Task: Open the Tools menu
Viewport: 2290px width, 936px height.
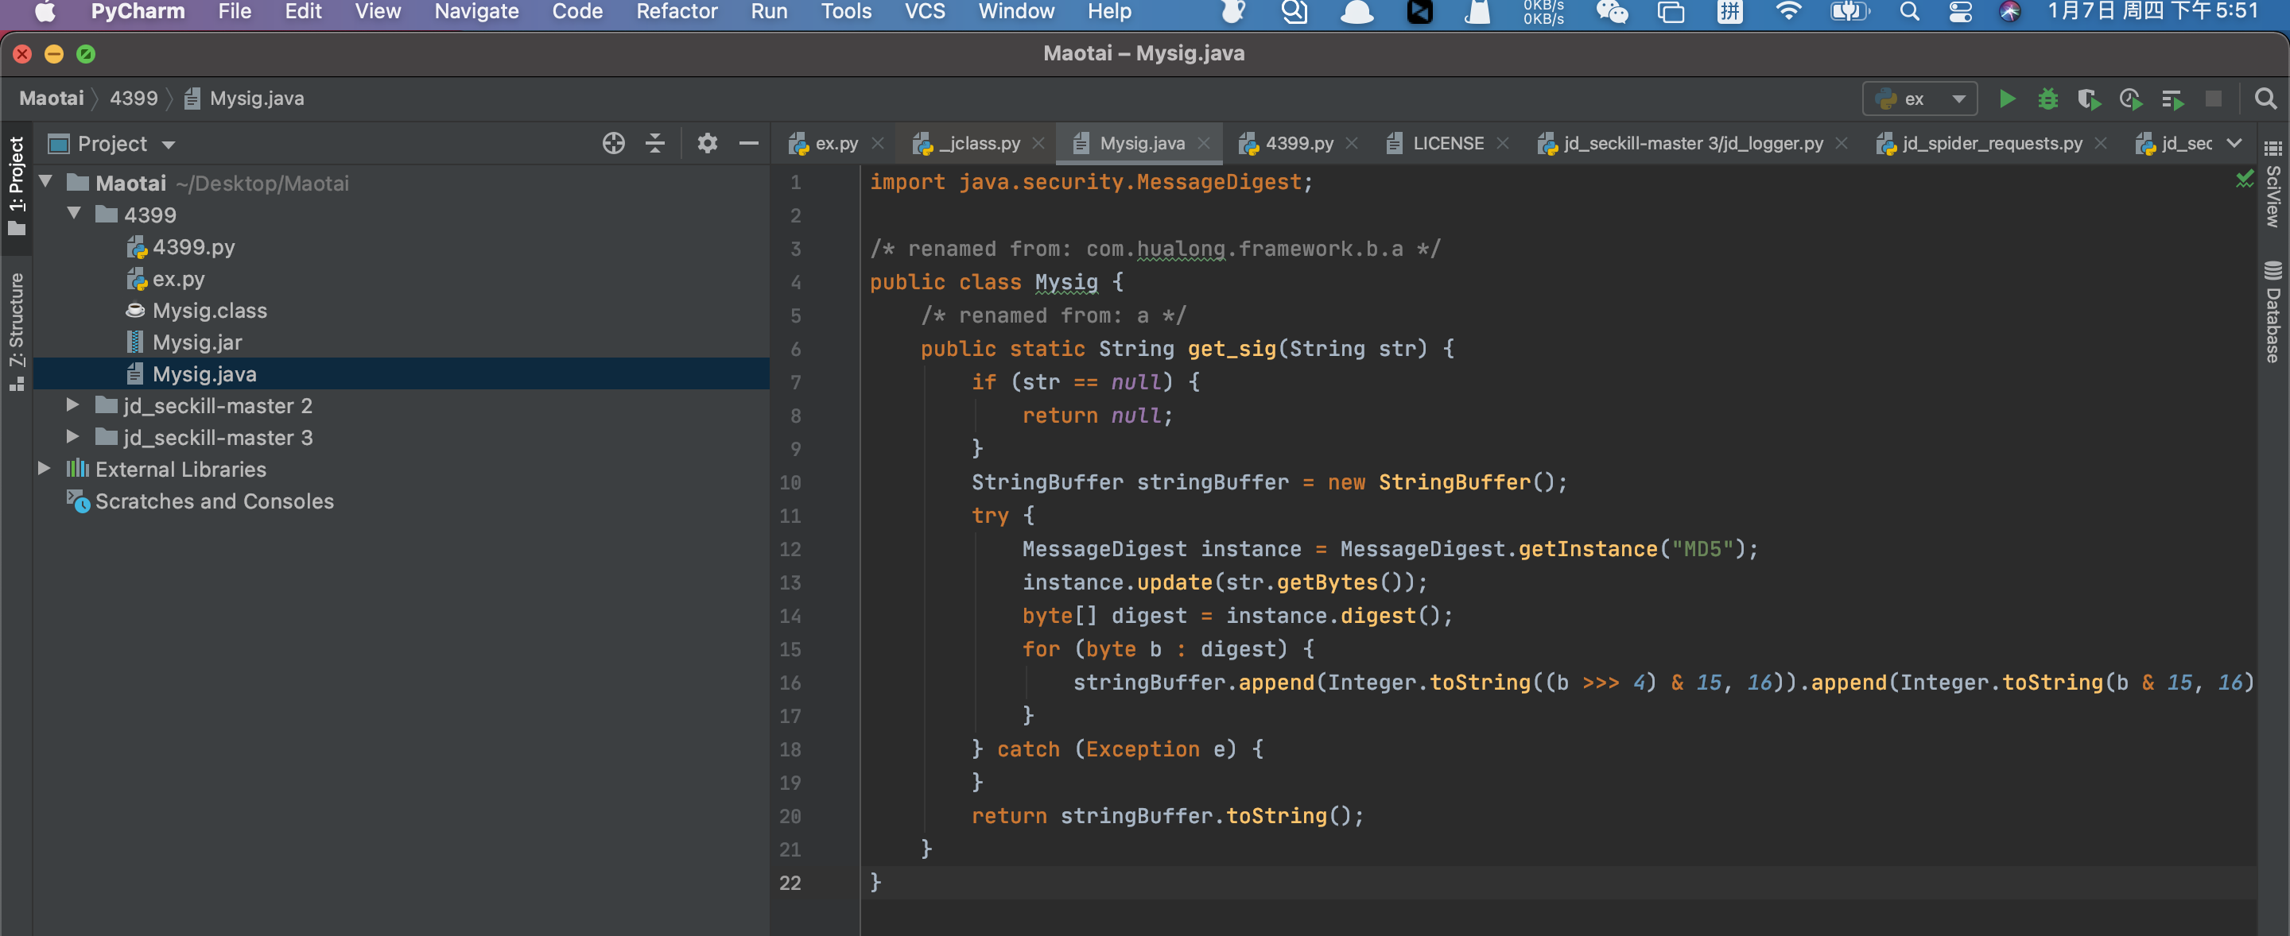Action: [845, 12]
